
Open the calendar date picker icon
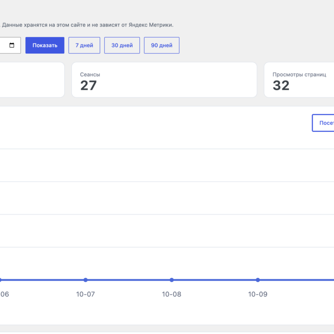[x=12, y=45]
